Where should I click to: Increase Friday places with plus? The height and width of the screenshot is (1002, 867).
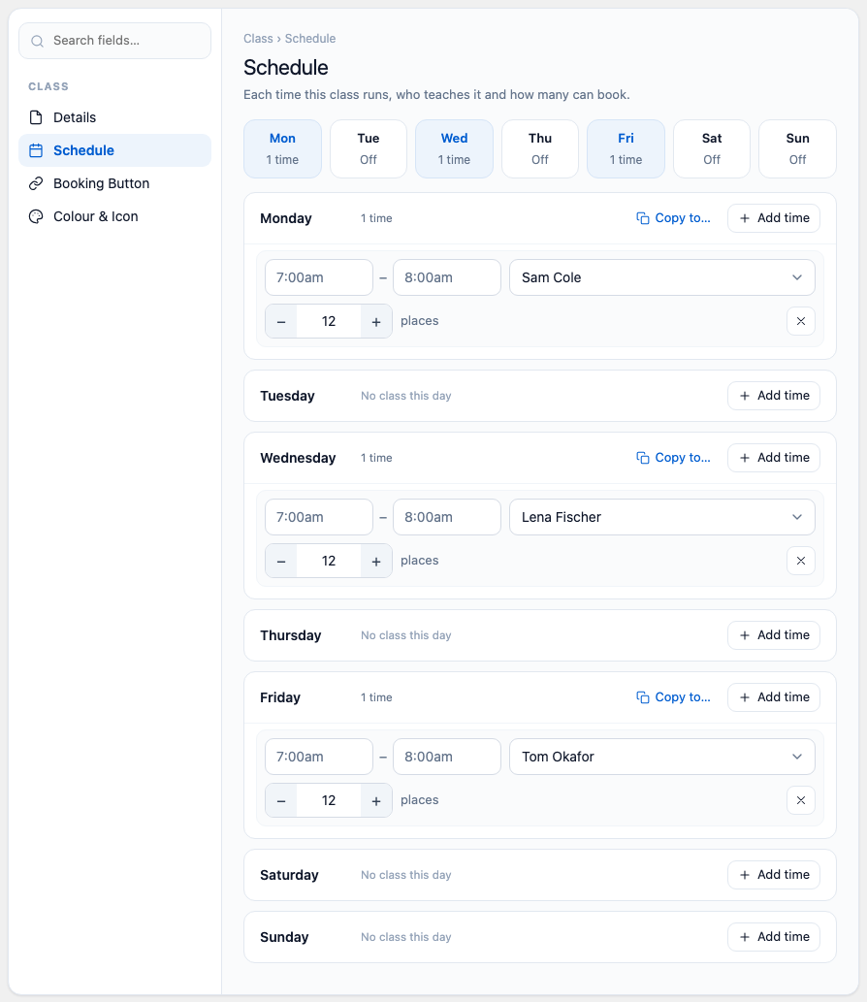coord(376,800)
